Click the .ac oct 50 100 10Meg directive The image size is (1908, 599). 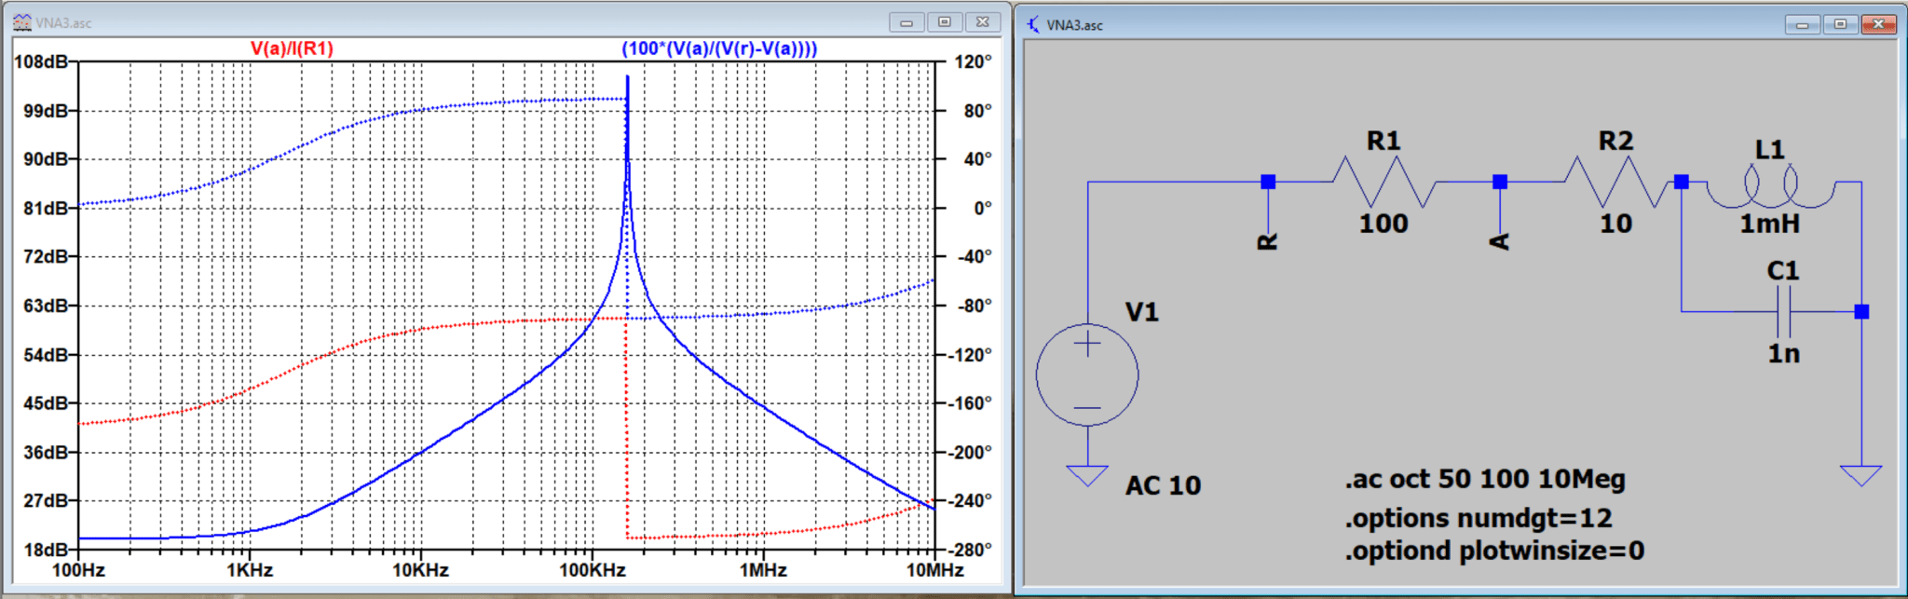1485,480
